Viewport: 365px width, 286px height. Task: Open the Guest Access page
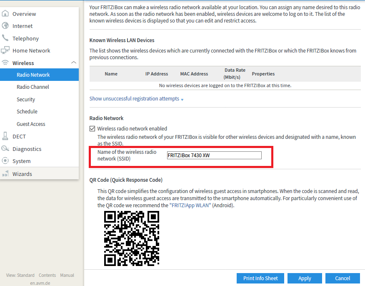[x=31, y=124]
